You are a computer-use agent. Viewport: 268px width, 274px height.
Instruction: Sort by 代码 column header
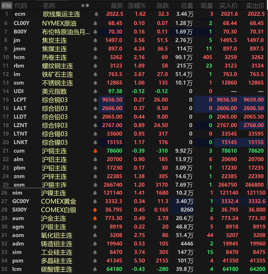click(x=21, y=6)
